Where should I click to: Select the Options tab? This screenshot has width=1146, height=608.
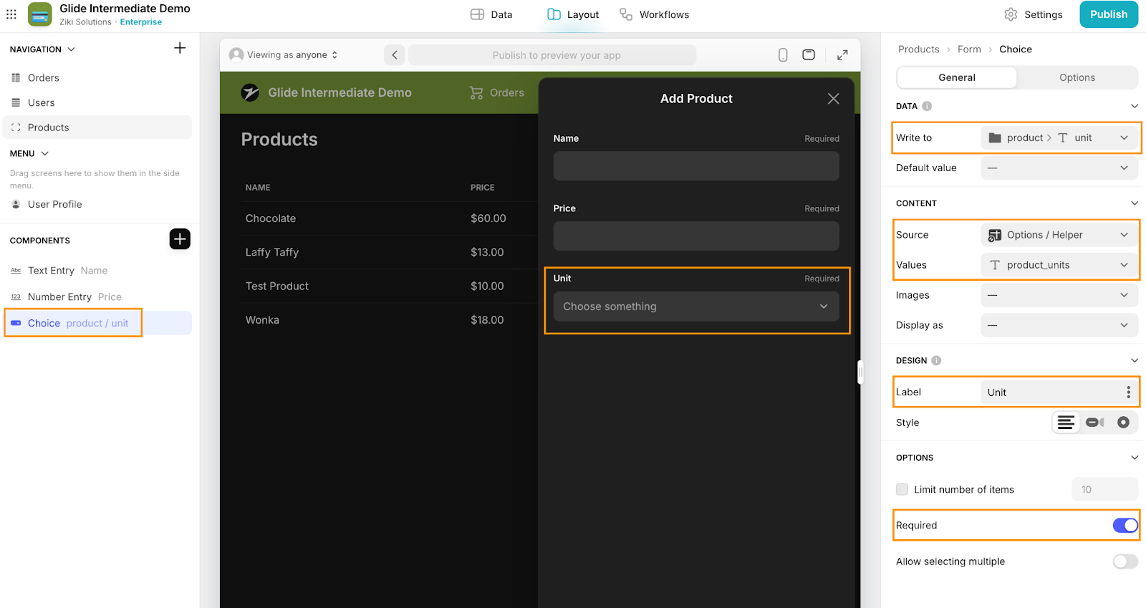point(1077,77)
